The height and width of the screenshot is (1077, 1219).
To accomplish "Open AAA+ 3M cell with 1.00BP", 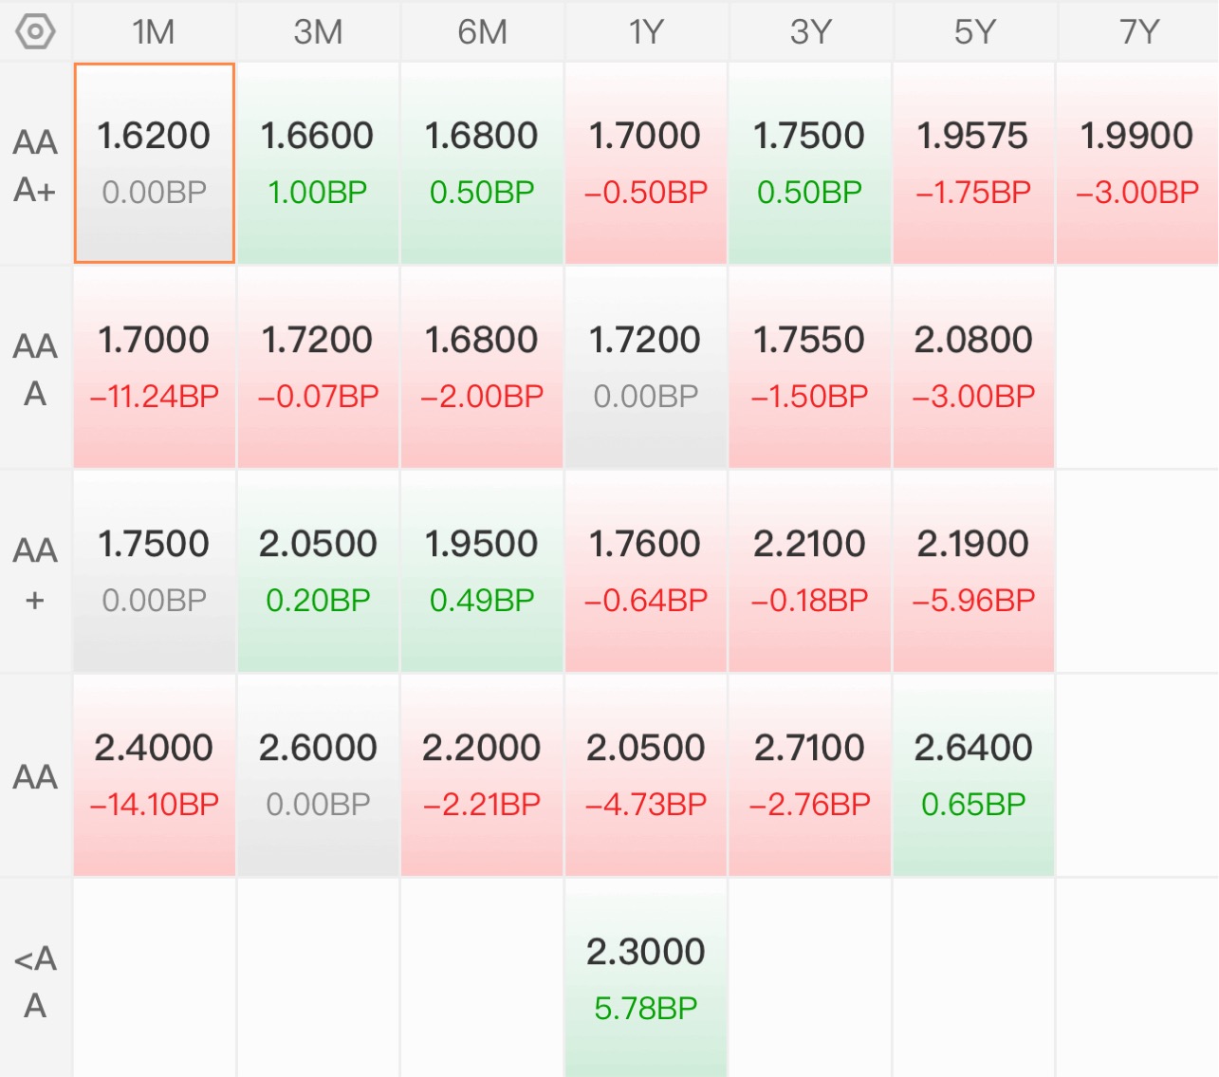I will point(318,163).
